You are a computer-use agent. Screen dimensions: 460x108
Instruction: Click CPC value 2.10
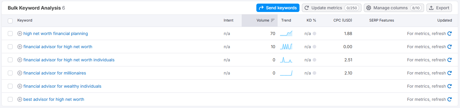click(x=348, y=73)
